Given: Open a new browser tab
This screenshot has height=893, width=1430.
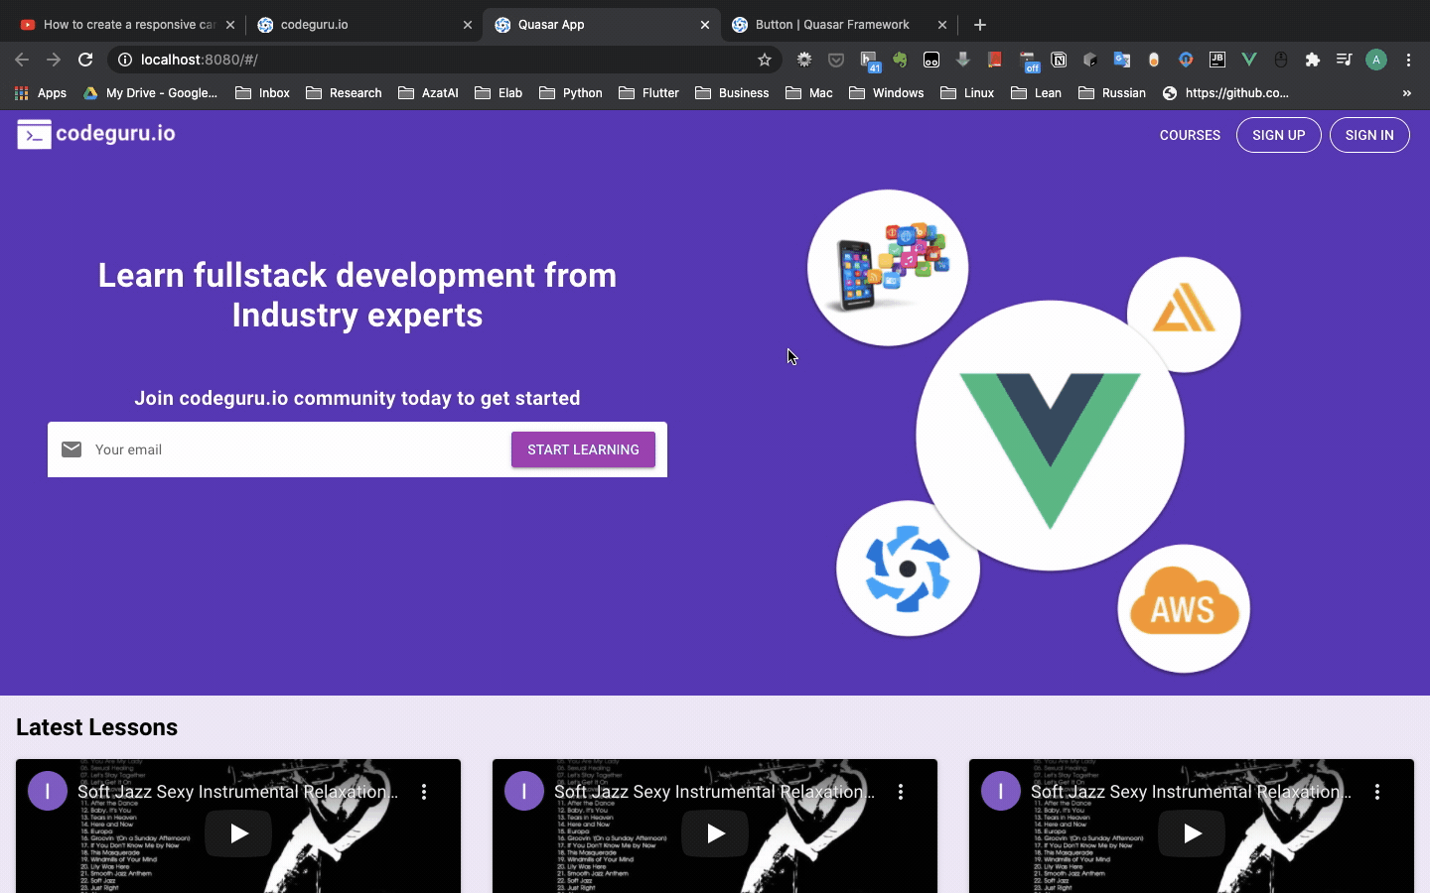Looking at the screenshot, I should tap(980, 25).
